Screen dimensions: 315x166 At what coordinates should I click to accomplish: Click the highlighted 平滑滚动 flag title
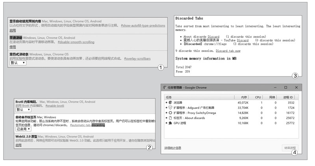click(x=16, y=38)
